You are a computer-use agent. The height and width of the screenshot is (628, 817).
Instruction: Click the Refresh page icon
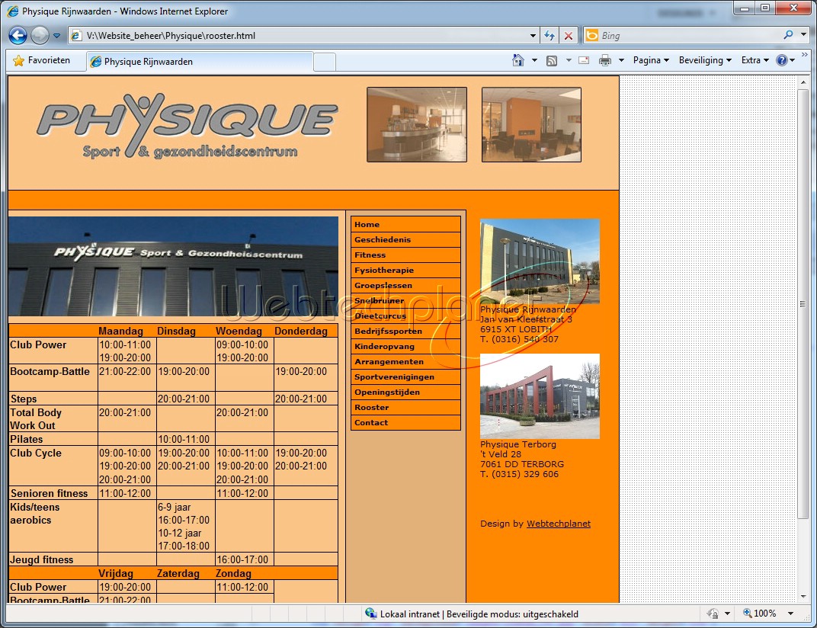point(549,36)
